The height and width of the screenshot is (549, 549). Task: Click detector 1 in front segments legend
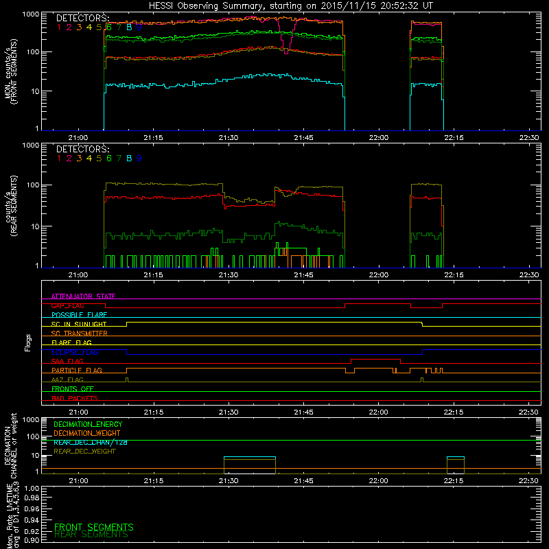point(59,27)
